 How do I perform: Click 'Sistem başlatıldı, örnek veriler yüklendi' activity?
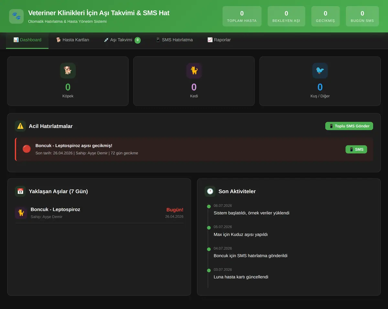point(252,213)
